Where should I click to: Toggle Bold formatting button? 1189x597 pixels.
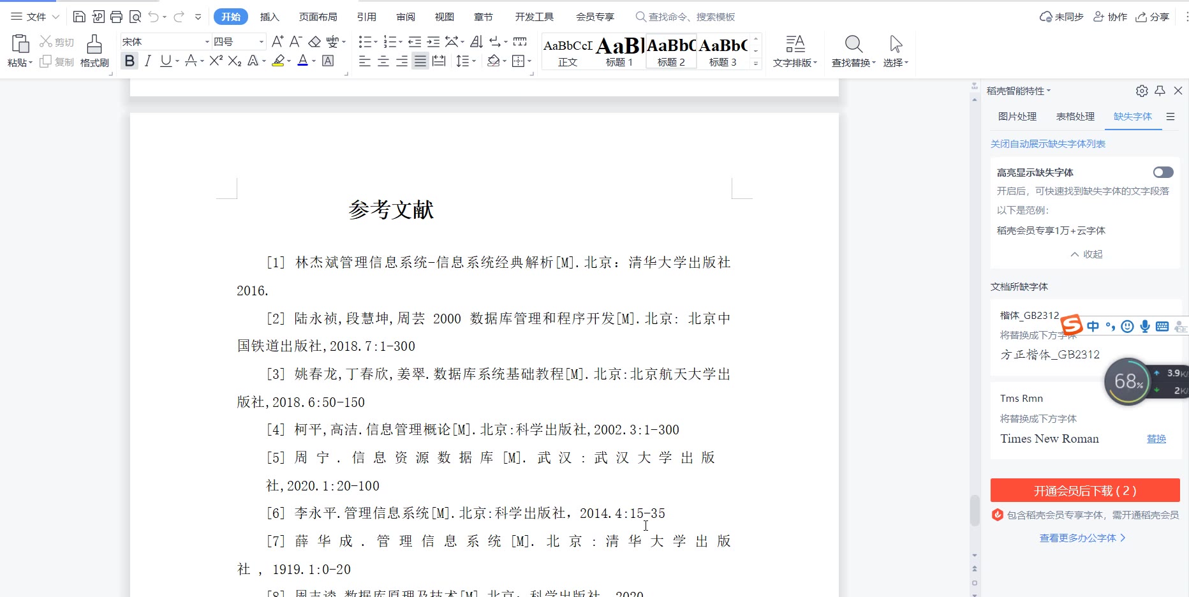coord(130,61)
